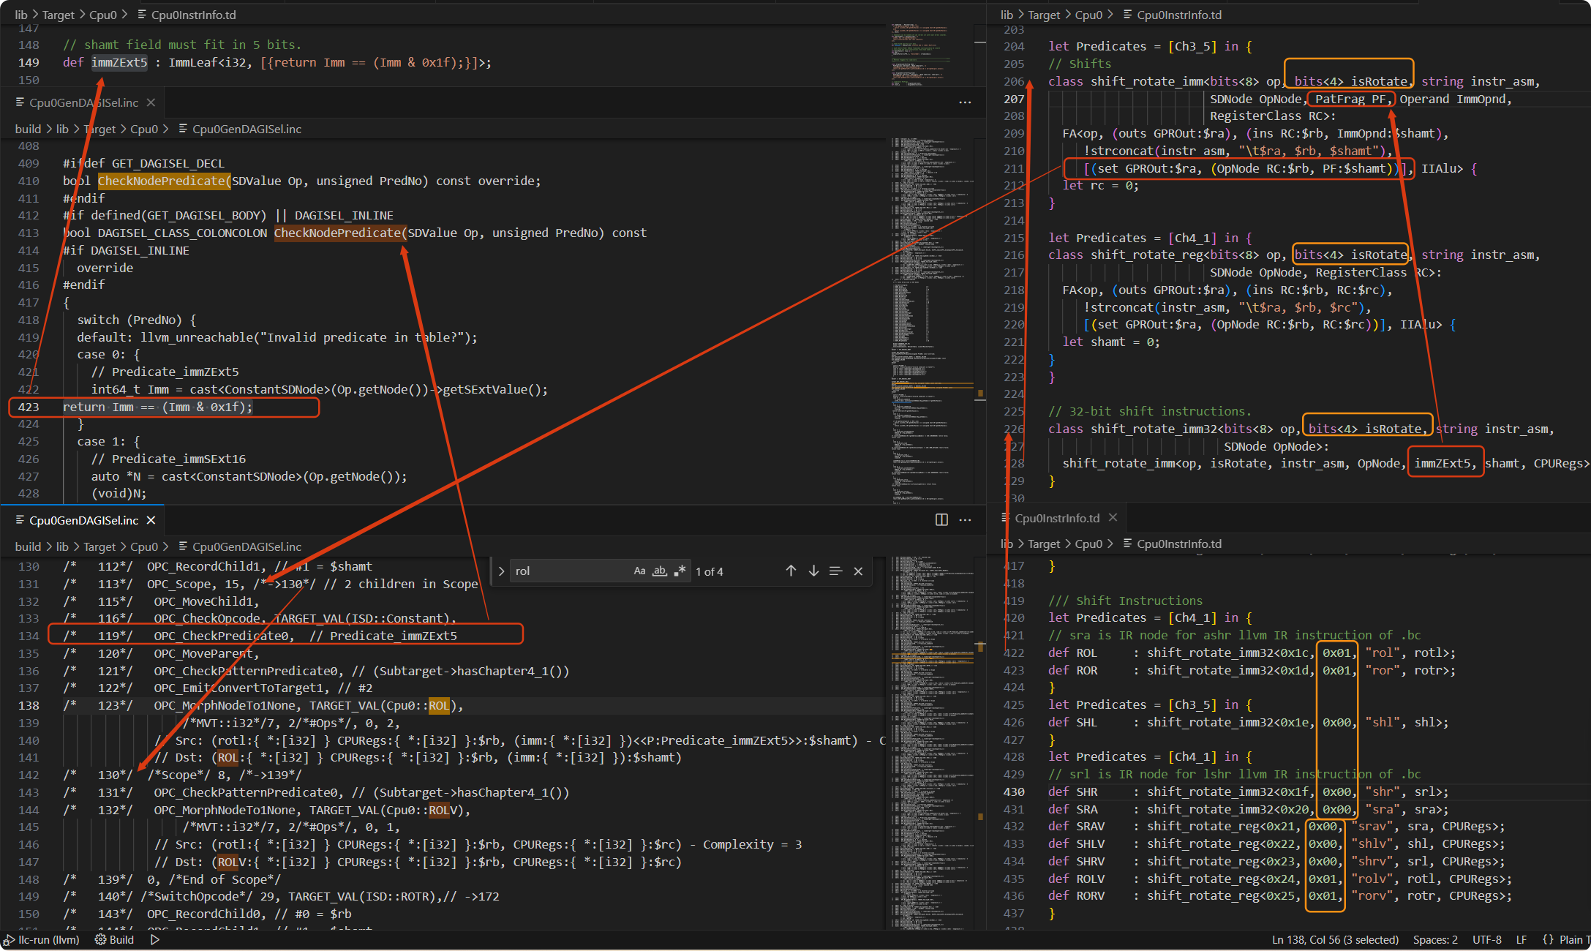Toggle Match Case in find box

tap(639, 571)
